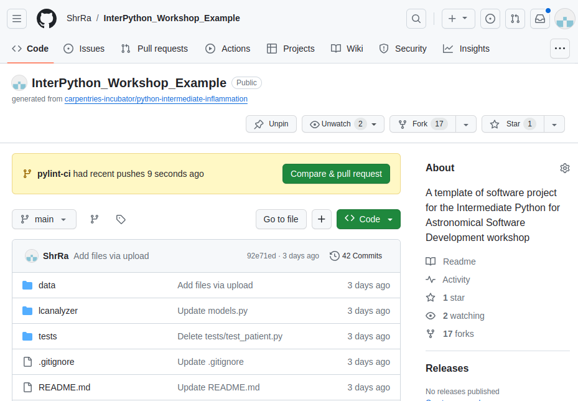Switch to the Pull requests tab

pos(154,49)
